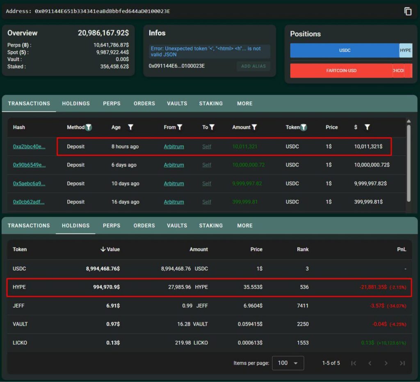The height and width of the screenshot is (382, 420).
Task: Click the ADD ALIAS button
Action: [x=253, y=66]
